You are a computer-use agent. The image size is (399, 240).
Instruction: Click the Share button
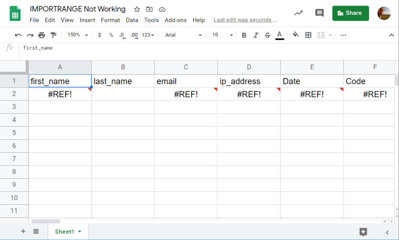coord(350,13)
